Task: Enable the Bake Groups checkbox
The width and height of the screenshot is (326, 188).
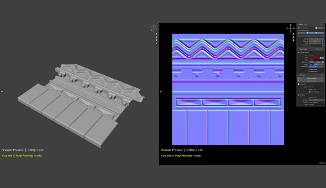Action: click(x=309, y=70)
